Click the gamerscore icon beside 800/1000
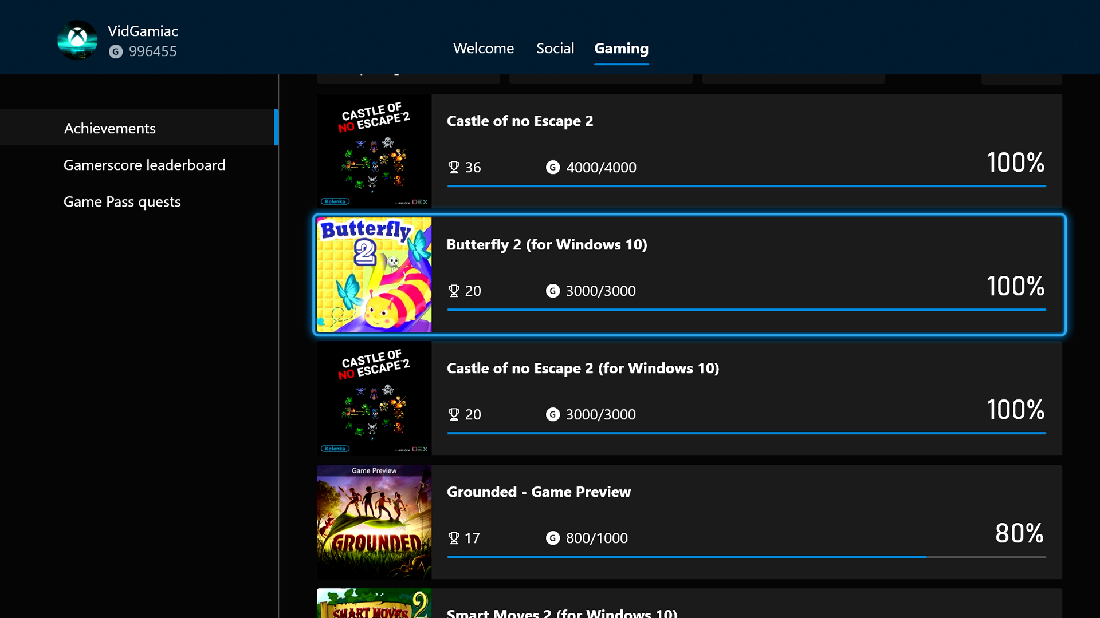This screenshot has width=1100, height=618. coord(552,538)
